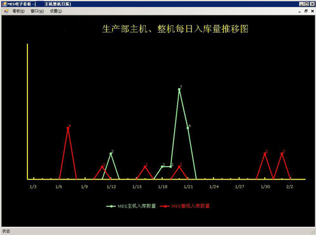
Task: Click the resize grip in status bar corner
Action: (313, 232)
